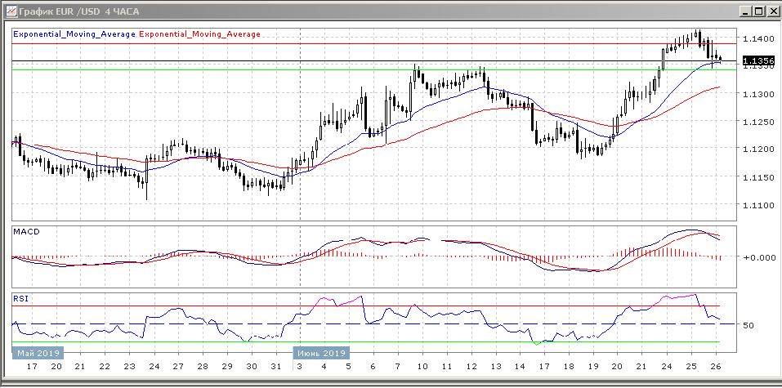Click the 1.1100 price axis label
This screenshot has width=782, height=388.
coord(758,205)
